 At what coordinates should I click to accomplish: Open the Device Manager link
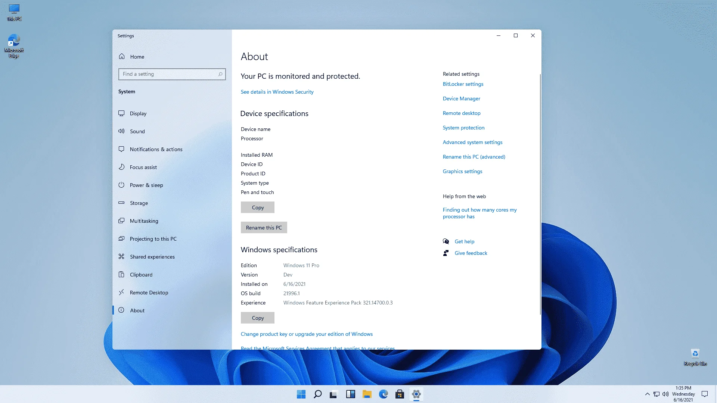[x=462, y=99]
